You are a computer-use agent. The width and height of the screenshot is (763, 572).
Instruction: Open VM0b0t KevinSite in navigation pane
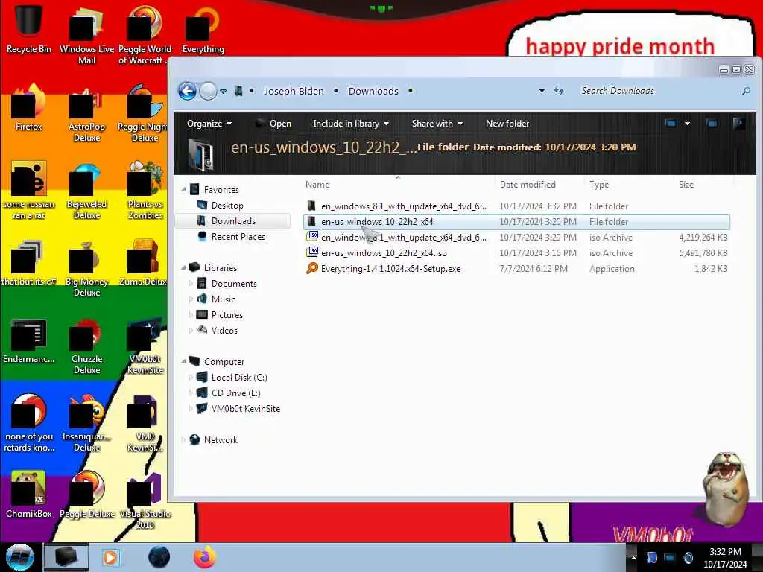[245, 409]
